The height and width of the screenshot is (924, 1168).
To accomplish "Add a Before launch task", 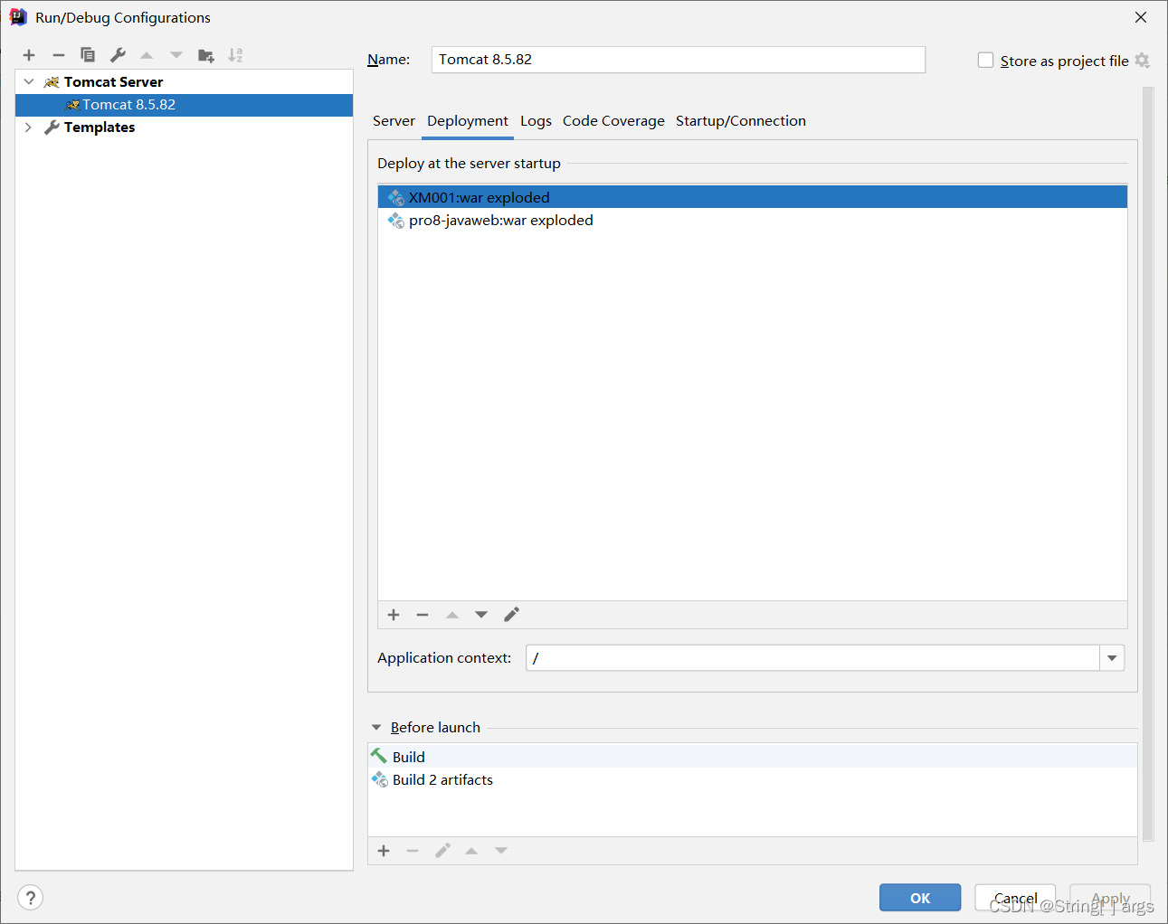I will [384, 851].
